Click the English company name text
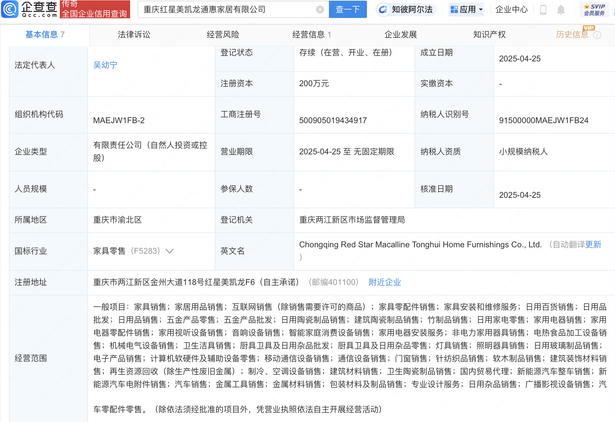Screen dimensions: 615x422 [x=420, y=245]
